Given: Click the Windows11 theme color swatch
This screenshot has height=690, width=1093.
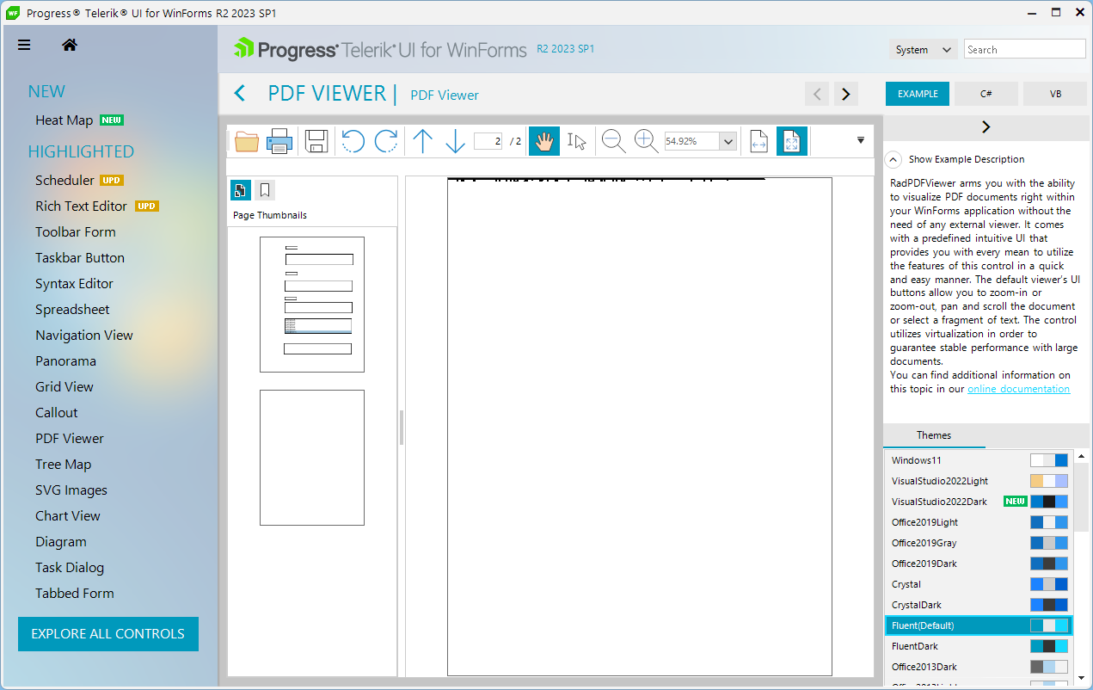Looking at the screenshot, I should pos(1049,460).
